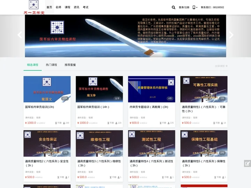
Task: Go to previous banner slide arrow
Action: (20, 35)
